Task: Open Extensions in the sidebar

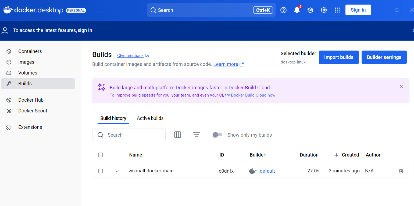Action: (x=38, y=127)
